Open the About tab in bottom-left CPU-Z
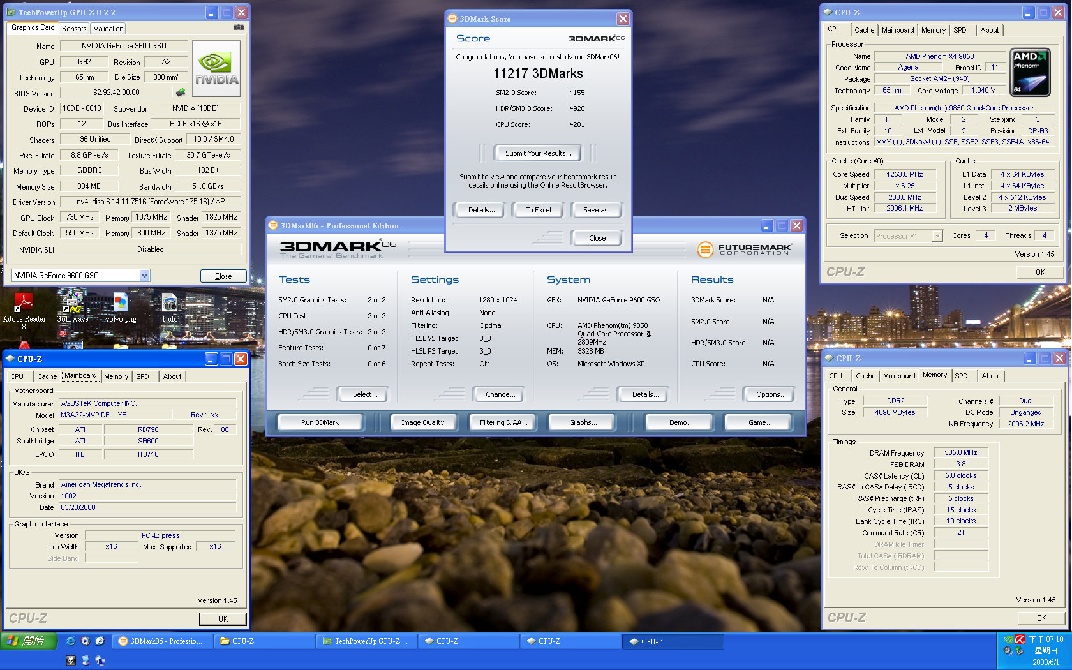The height and width of the screenshot is (670, 1072). tap(172, 376)
